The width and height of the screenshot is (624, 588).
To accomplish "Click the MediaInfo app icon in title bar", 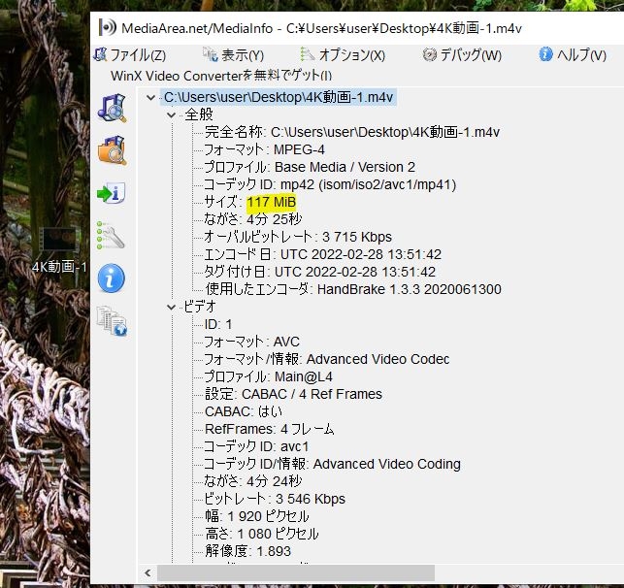I will [108, 28].
